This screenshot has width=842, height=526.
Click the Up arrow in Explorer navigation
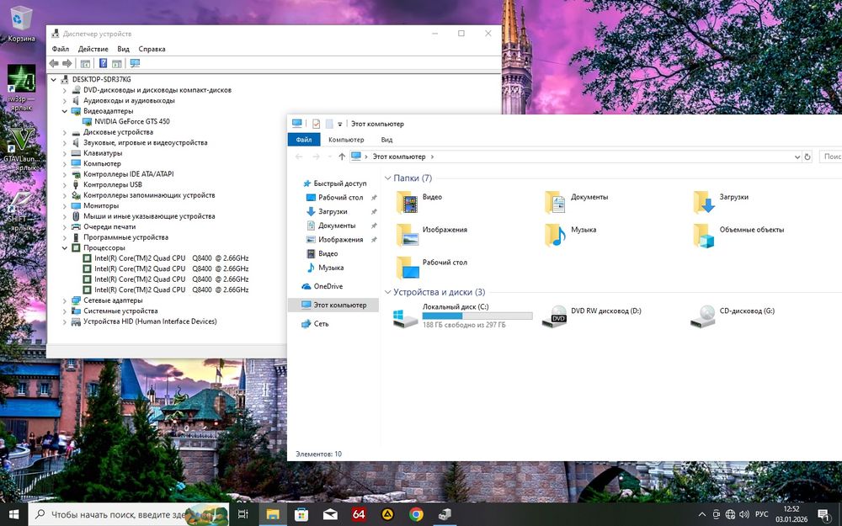point(342,157)
